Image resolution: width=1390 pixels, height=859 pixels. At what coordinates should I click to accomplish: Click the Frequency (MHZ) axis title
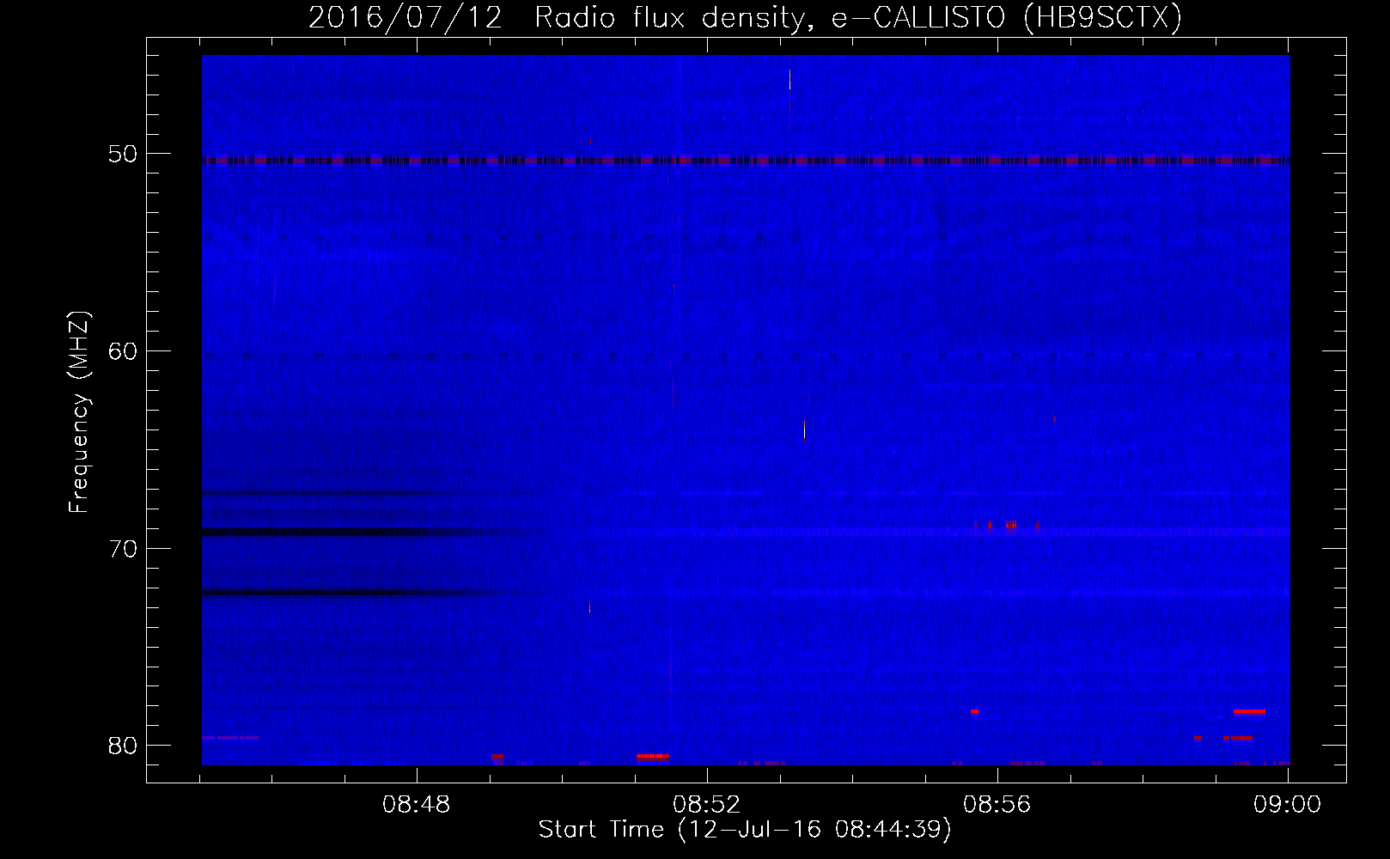[79, 412]
